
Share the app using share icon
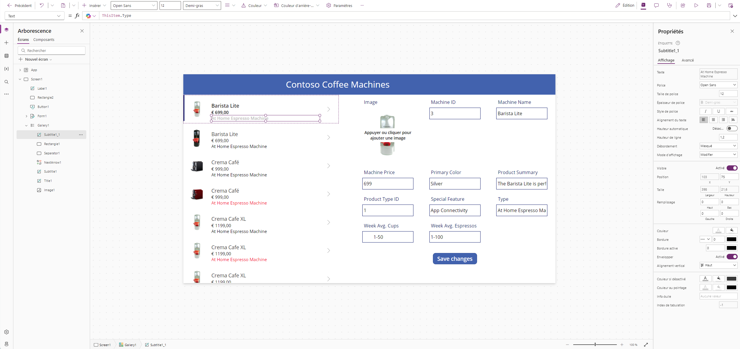pos(683,5)
